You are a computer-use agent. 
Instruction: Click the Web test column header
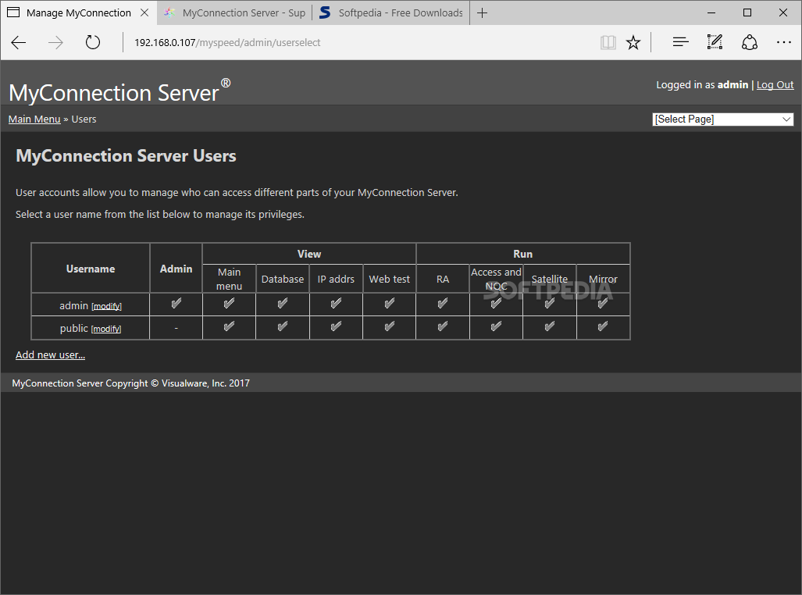click(389, 279)
